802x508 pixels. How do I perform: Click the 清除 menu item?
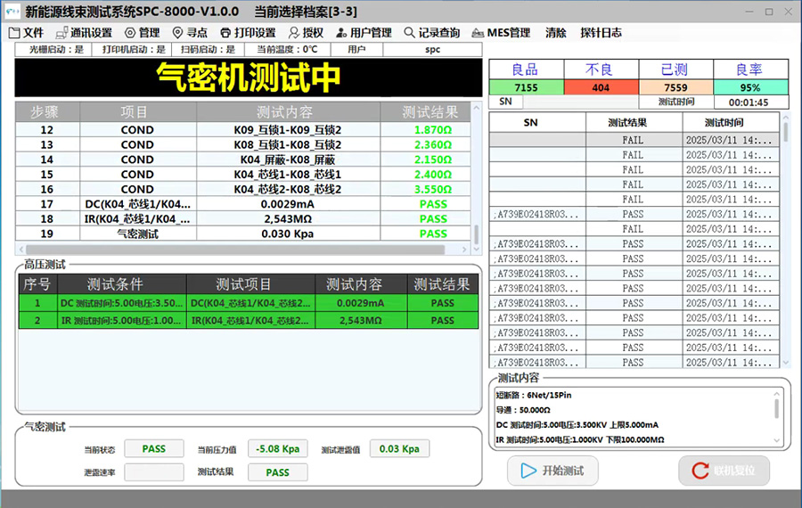(555, 33)
